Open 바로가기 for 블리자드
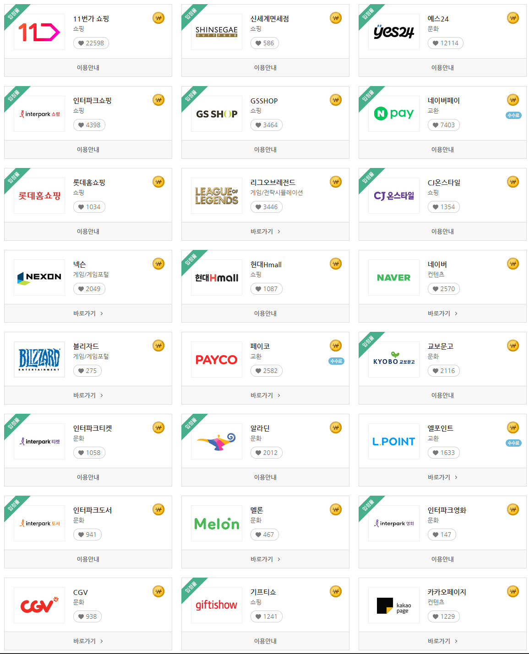This screenshot has width=529, height=654. coord(88,395)
